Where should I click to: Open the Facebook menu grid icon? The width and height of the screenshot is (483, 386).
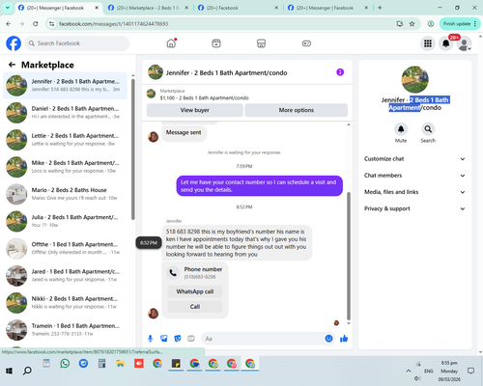pos(428,43)
